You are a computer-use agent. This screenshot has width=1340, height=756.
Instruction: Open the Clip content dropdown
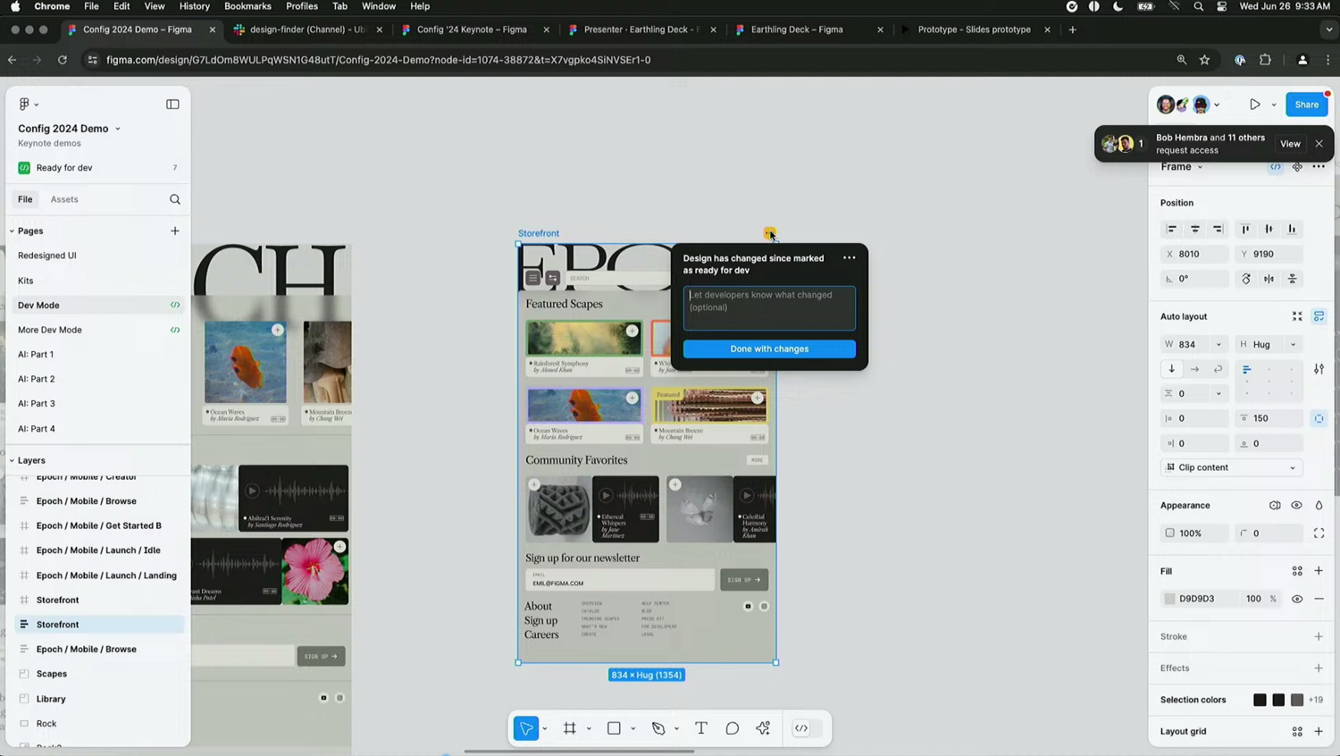click(x=1231, y=467)
